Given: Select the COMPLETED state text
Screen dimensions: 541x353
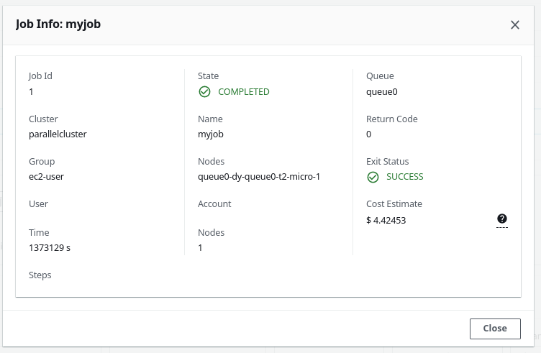Looking at the screenshot, I should pyautogui.click(x=244, y=92).
